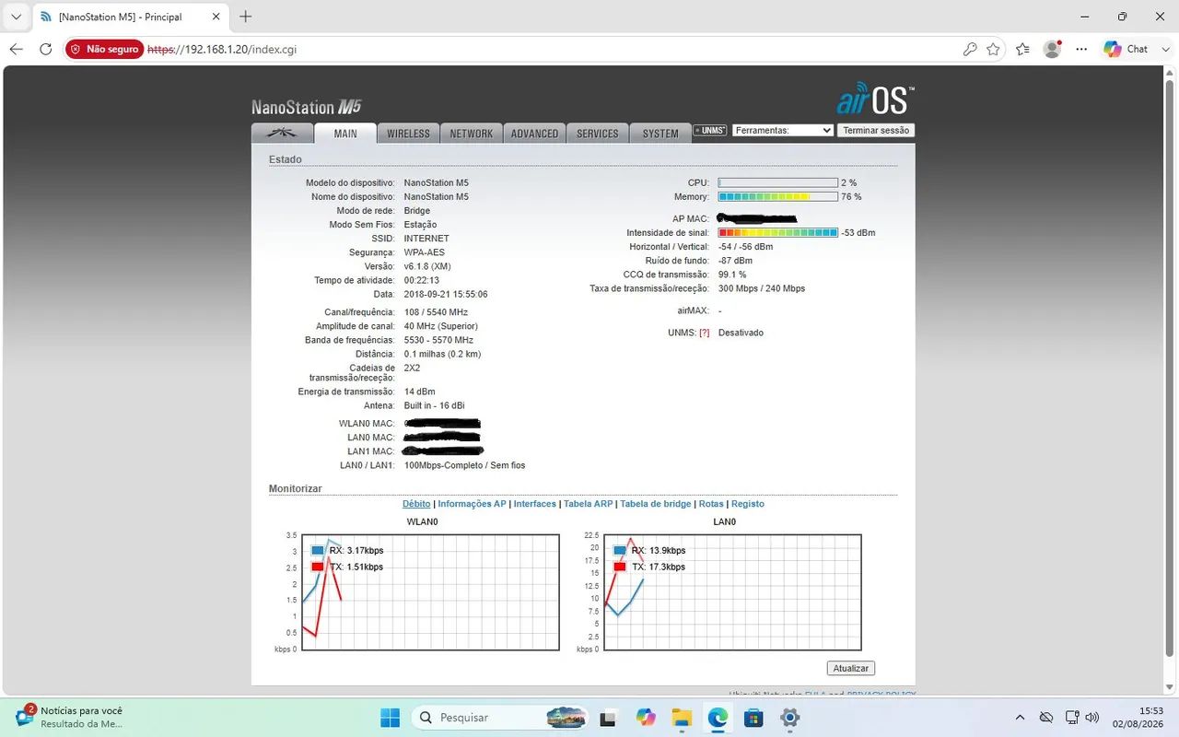The height and width of the screenshot is (737, 1179).
Task: Open the browser settings and more menu
Action: [1082, 49]
